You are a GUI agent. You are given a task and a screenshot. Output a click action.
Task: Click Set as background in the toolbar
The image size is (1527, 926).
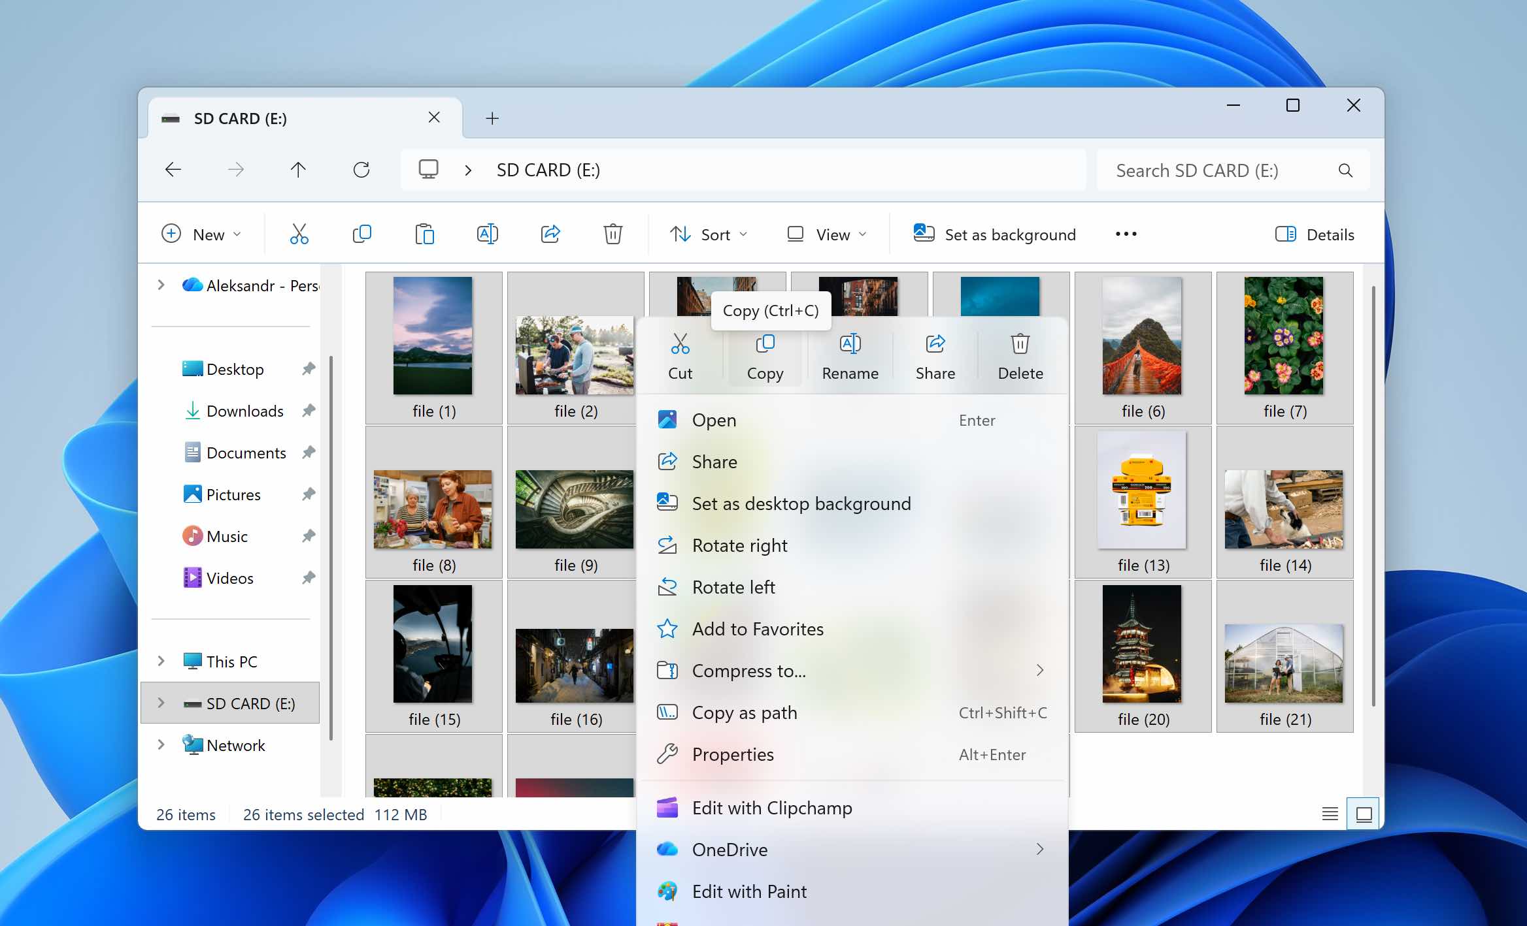pyautogui.click(x=994, y=234)
